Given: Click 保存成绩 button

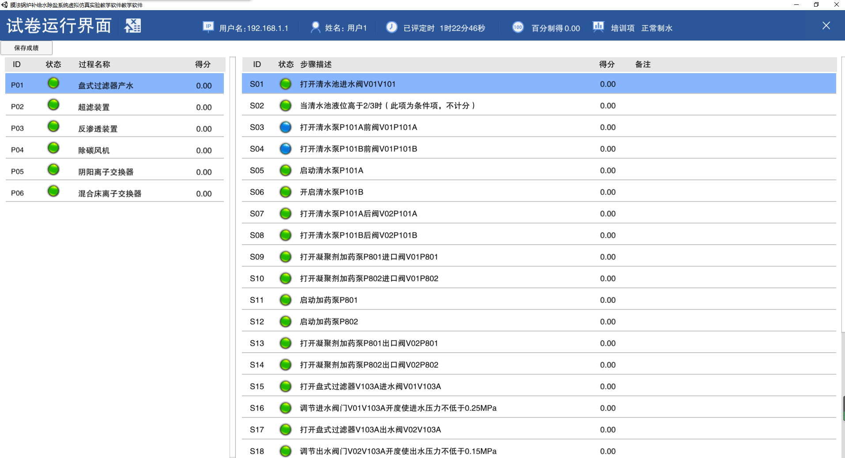Looking at the screenshot, I should [26, 48].
